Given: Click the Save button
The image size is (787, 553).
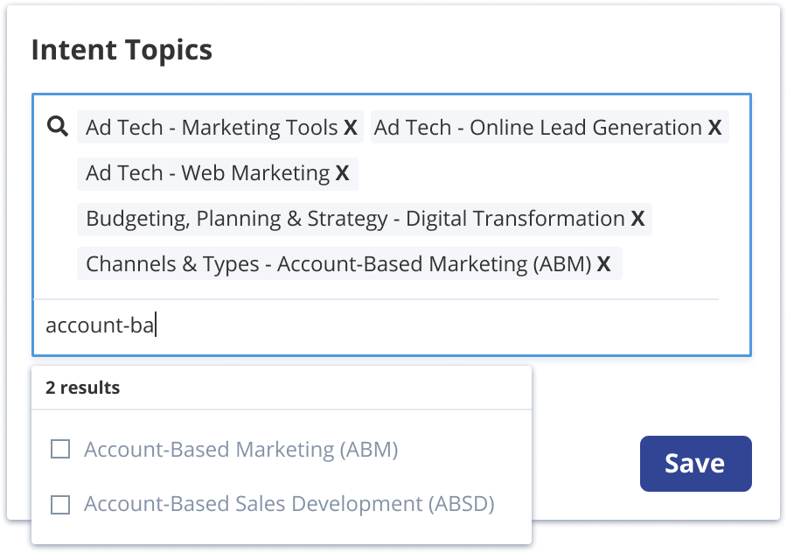Looking at the screenshot, I should tap(695, 464).
